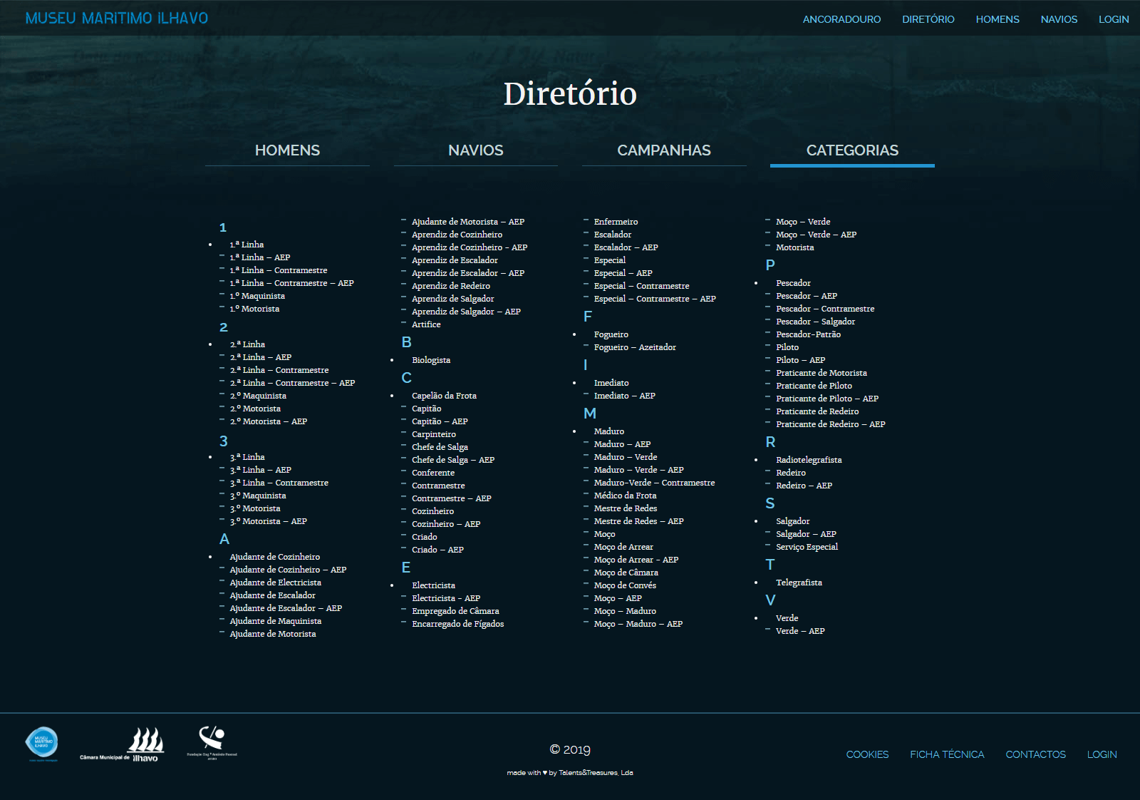This screenshot has height=800, width=1140.
Task: Switch to the HOMENS directory tab
Action: point(287,150)
